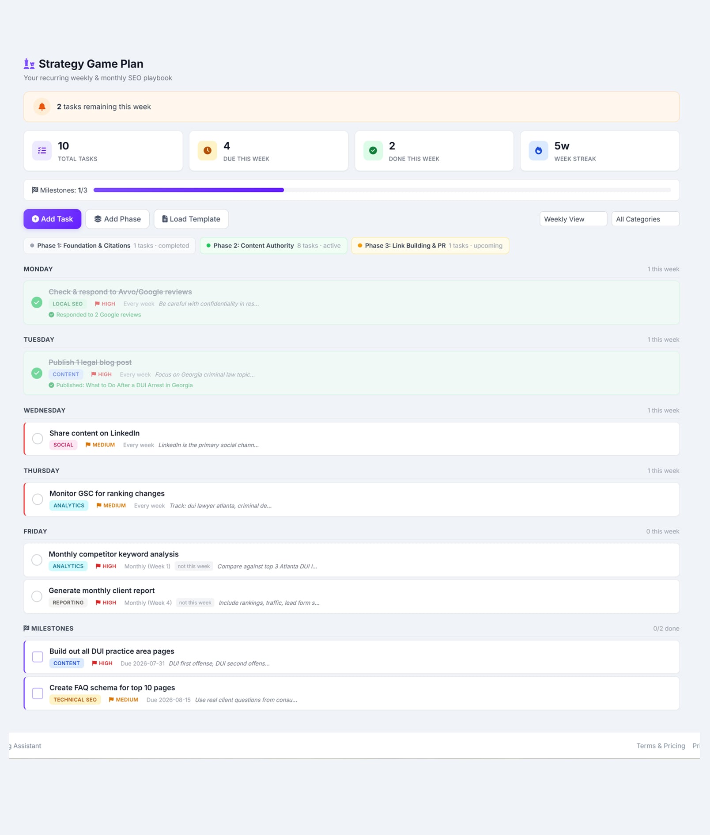Image resolution: width=710 pixels, height=835 pixels.
Task: Click the FRIDAY day heading
Action: [x=35, y=531]
